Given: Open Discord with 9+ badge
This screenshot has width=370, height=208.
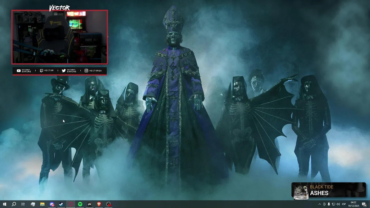Looking at the screenshot, I should (x=52, y=204).
